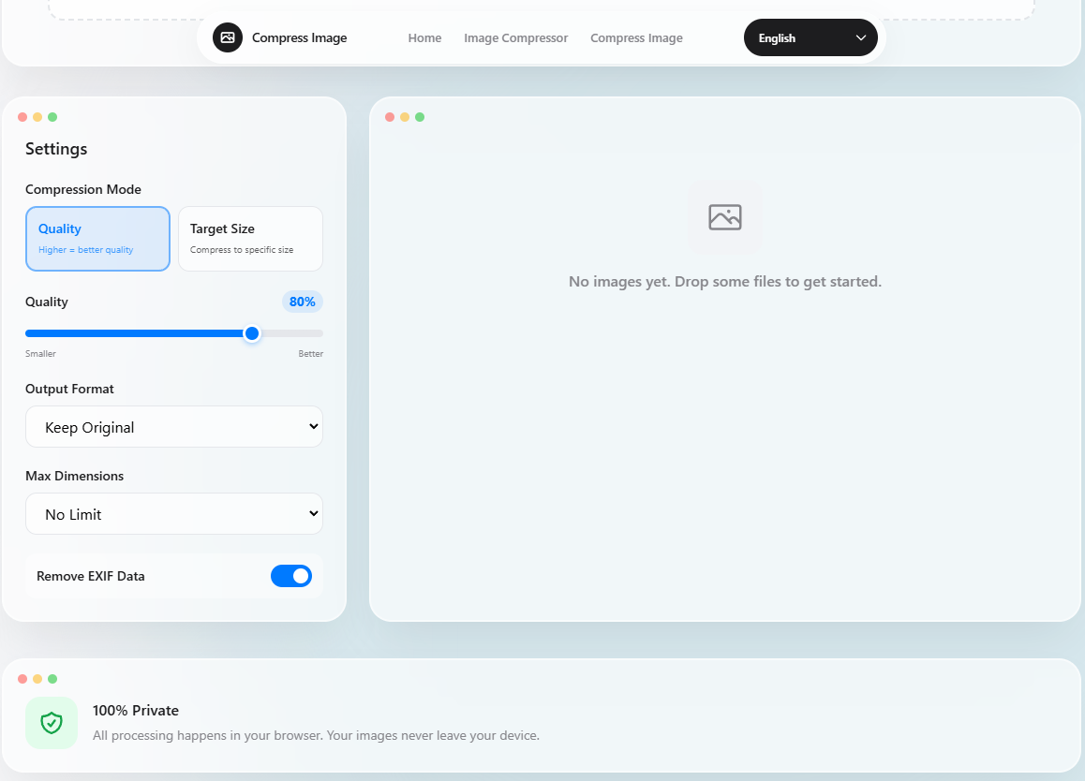Click the red dot on the Settings panel
The width and height of the screenshot is (1085, 781).
[x=22, y=116]
